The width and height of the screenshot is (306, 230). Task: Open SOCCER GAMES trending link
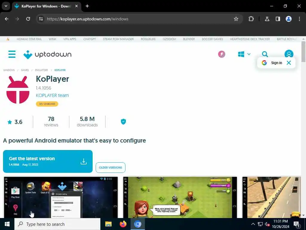(212, 39)
